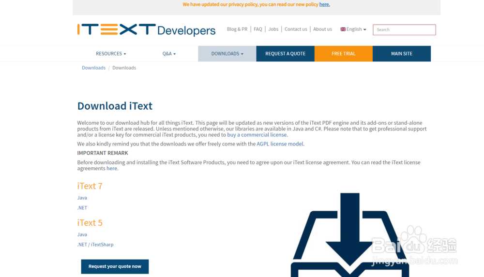Follow buy a commercial license link
This screenshot has height=277, width=484.
tap(257, 135)
